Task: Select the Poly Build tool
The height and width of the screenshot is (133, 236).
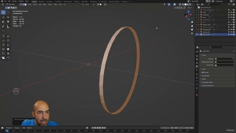Action: pos(8,45)
